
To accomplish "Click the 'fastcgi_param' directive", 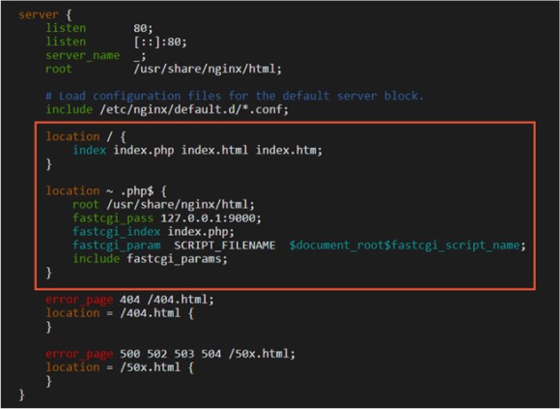I will click(117, 246).
